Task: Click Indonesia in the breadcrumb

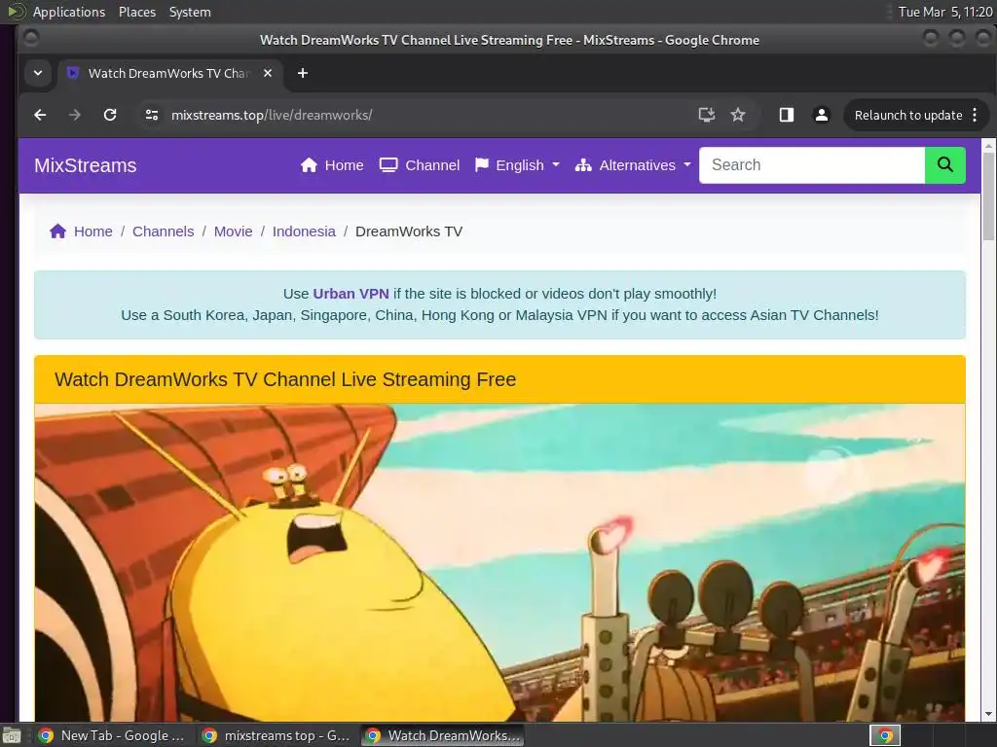Action: click(x=304, y=231)
